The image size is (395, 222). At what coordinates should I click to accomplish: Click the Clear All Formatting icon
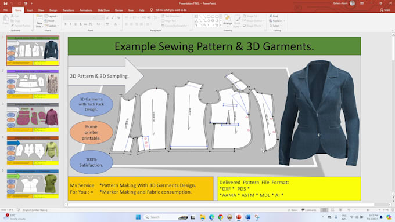[x=119, y=17]
